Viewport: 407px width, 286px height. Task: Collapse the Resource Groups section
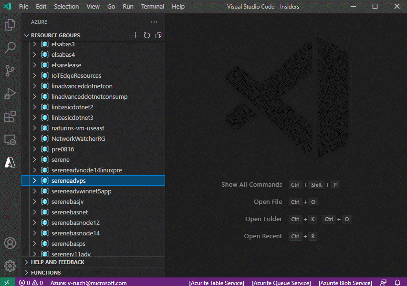(26, 35)
